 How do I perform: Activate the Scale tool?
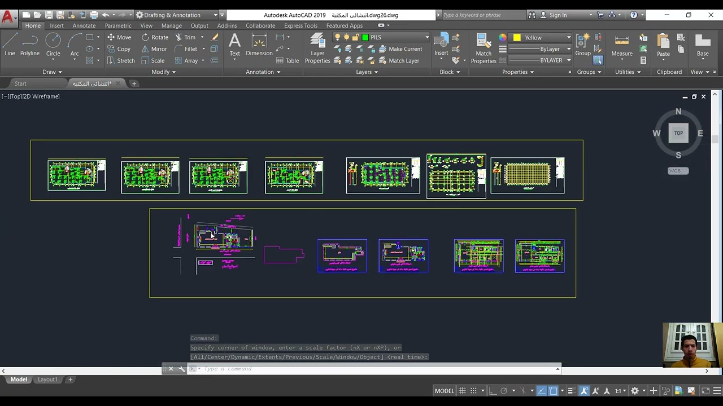point(153,60)
